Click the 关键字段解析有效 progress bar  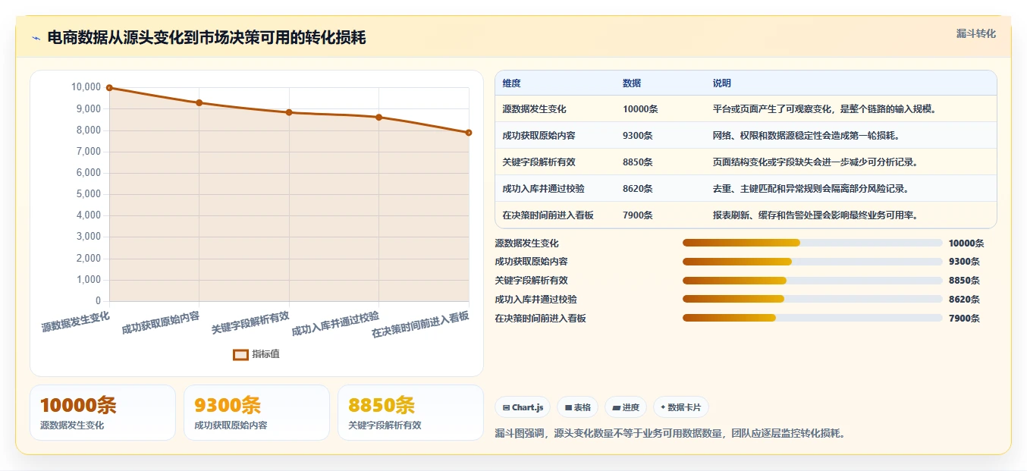coord(812,281)
